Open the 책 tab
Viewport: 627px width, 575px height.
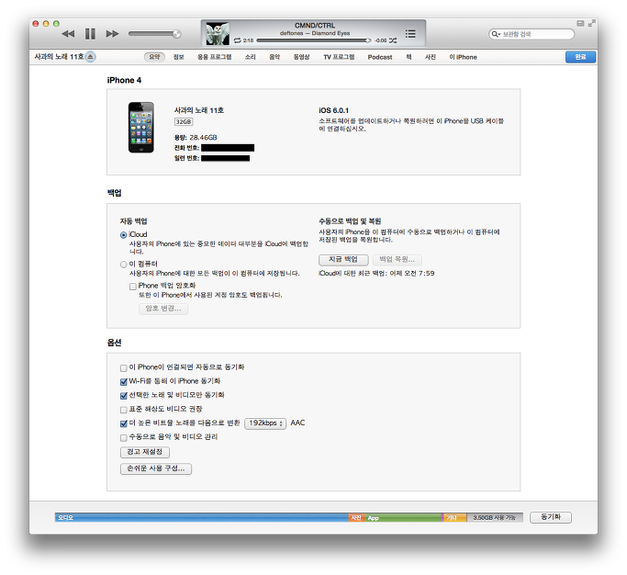tap(409, 57)
